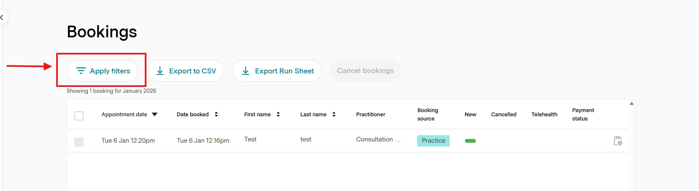Sort by Last name using the sort arrows

pos(334,114)
